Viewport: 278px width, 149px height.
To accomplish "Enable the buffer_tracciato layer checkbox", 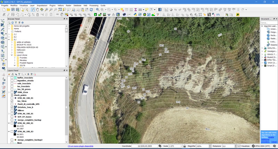I will (x=12, y=78).
